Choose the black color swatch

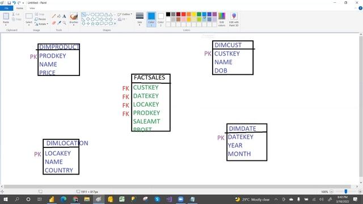[x=168, y=14]
